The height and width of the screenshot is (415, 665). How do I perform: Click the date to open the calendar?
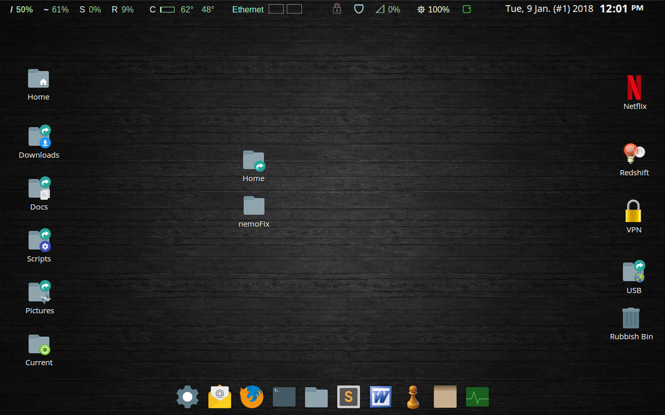pos(549,8)
